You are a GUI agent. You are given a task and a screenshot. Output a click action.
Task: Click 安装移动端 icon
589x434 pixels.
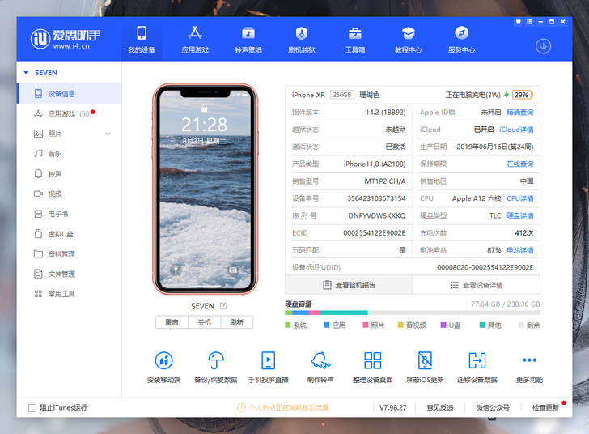tap(163, 360)
